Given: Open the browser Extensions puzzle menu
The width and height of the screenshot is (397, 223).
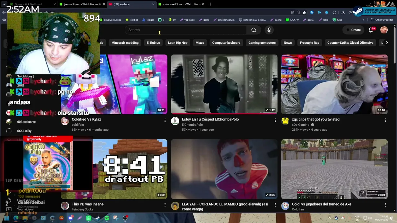Looking at the screenshot, I should click(x=334, y=12).
